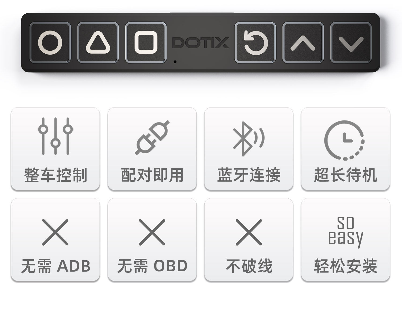Click the Bluetooth signal icon
The width and height of the screenshot is (402, 322).
point(249,139)
